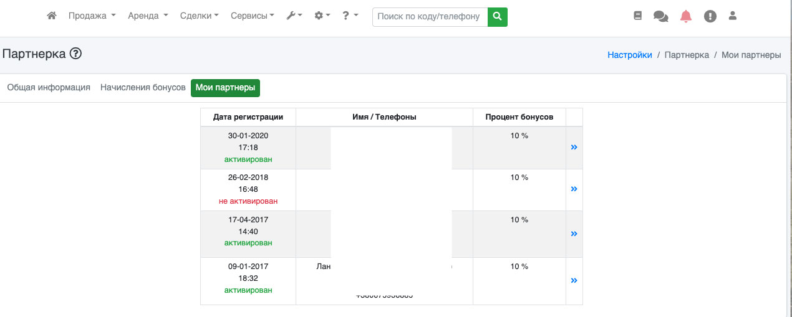Click help icon next to Партнерка title
Image resolution: width=792 pixels, height=317 pixels.
(x=75, y=54)
